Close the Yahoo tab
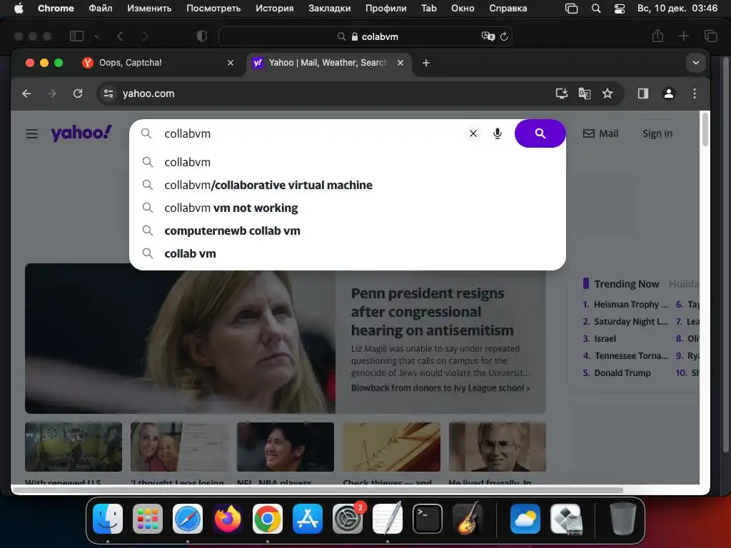The height and width of the screenshot is (548, 731). pos(400,63)
